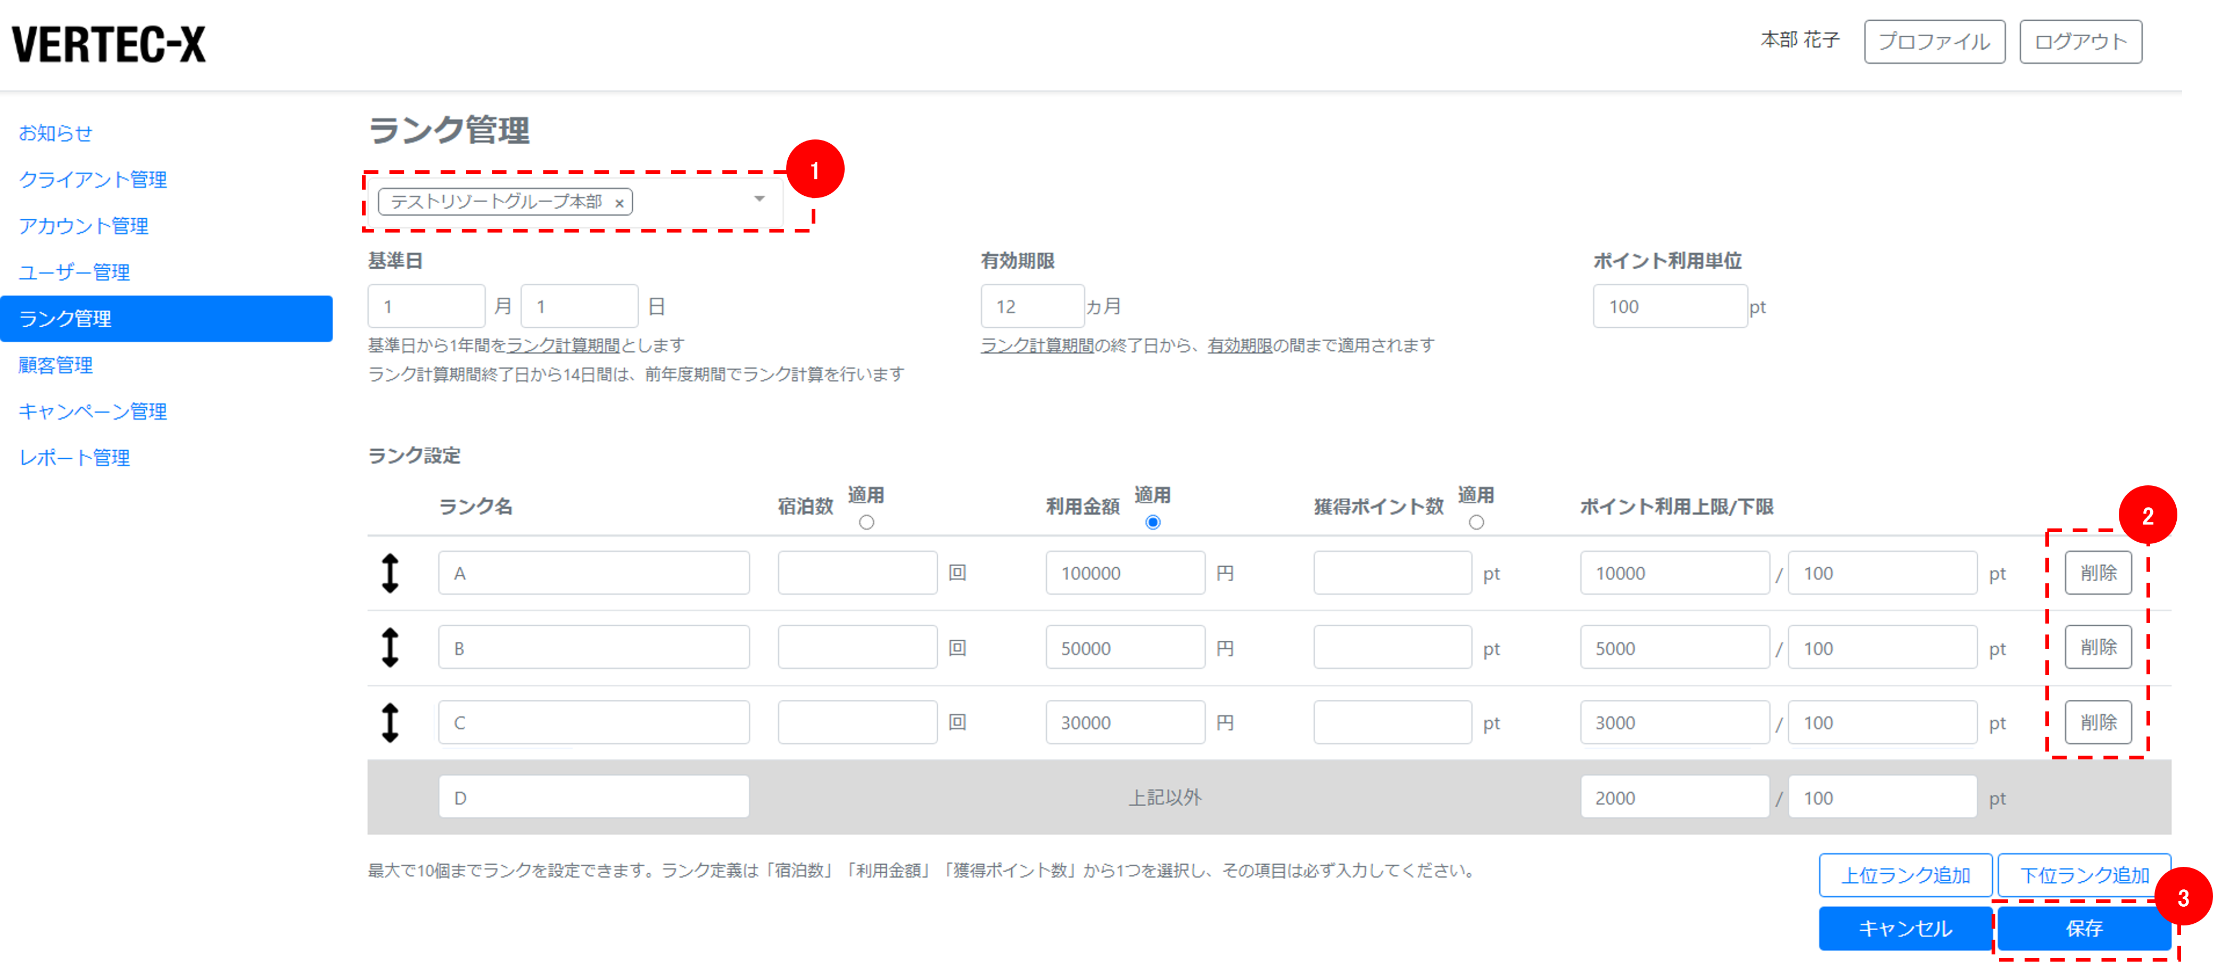Click the テストリゾートグループ本部 tag
The image size is (2213, 968).
[x=506, y=202]
